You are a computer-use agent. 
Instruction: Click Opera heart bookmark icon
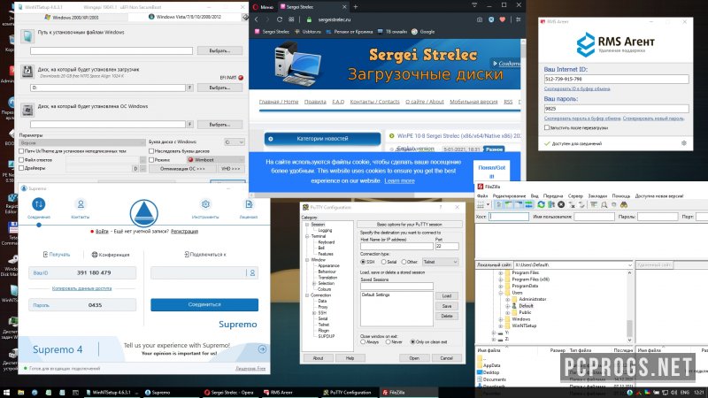[502, 19]
